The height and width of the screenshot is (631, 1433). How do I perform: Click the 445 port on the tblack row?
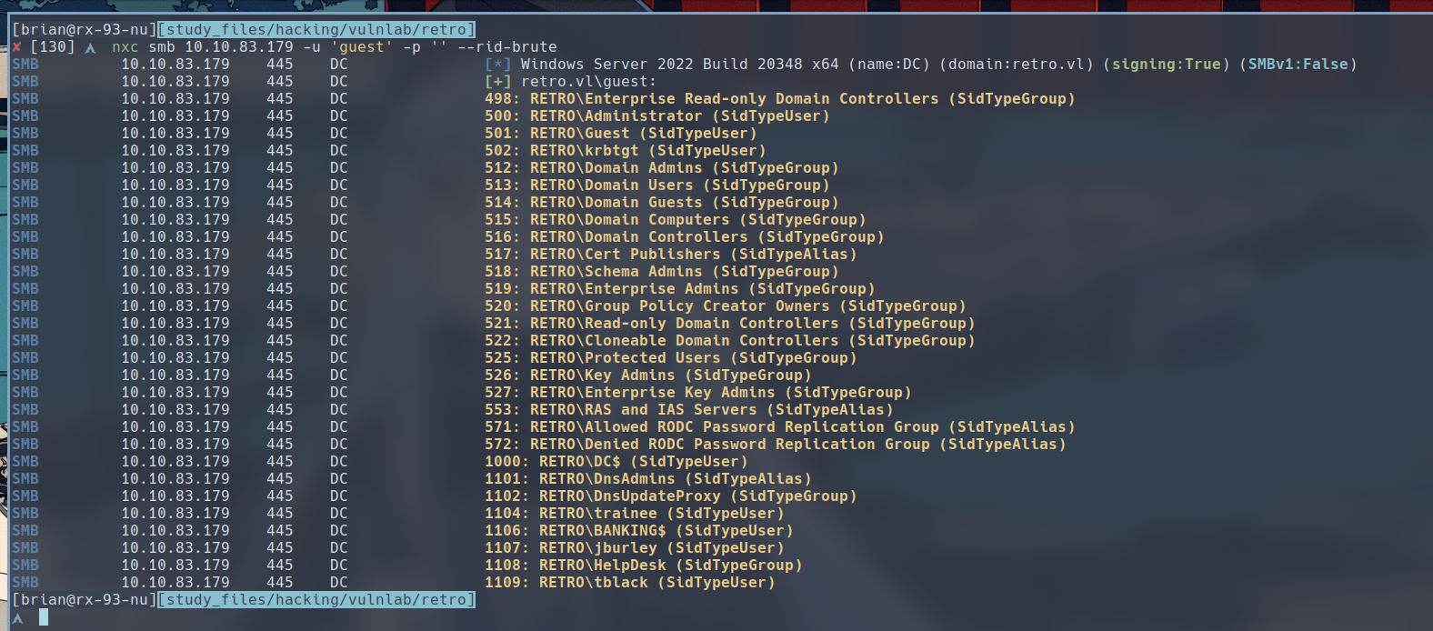coord(280,583)
